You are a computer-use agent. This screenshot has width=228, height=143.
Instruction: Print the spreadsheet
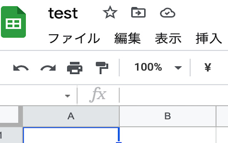point(74,68)
